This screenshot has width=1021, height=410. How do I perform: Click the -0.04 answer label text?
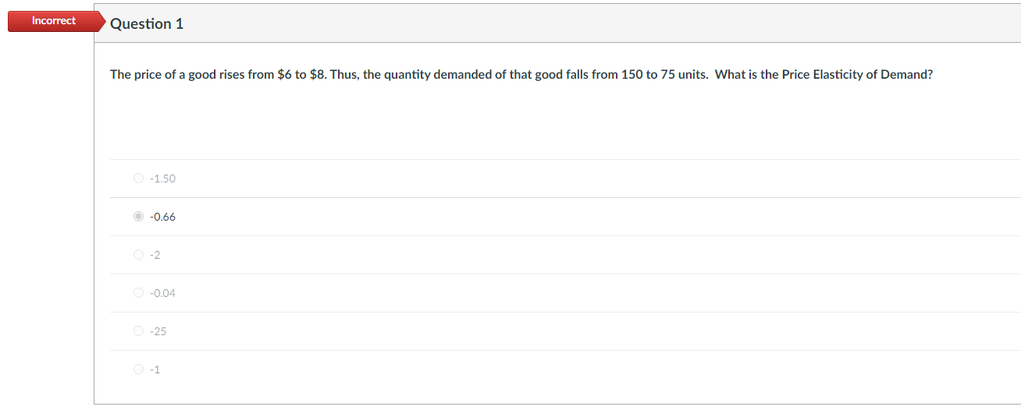click(x=162, y=293)
